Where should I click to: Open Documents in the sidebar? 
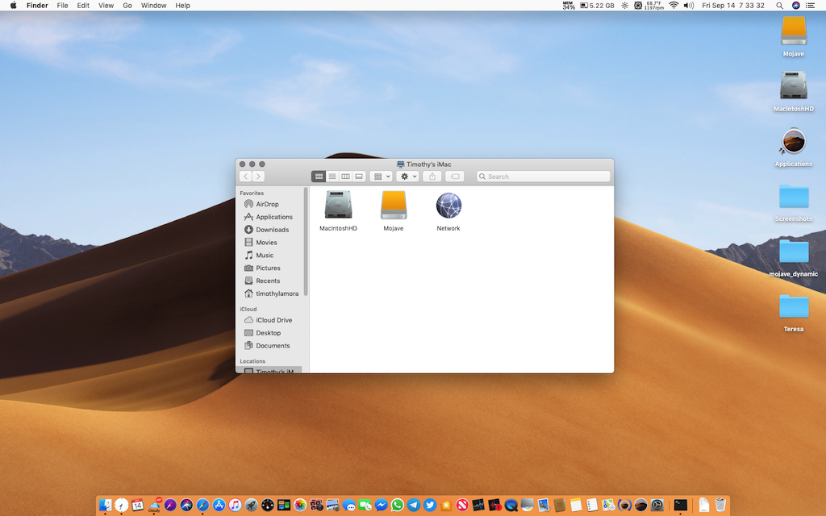click(271, 345)
